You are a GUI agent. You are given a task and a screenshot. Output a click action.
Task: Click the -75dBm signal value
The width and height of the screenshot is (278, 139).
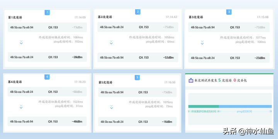168,27
